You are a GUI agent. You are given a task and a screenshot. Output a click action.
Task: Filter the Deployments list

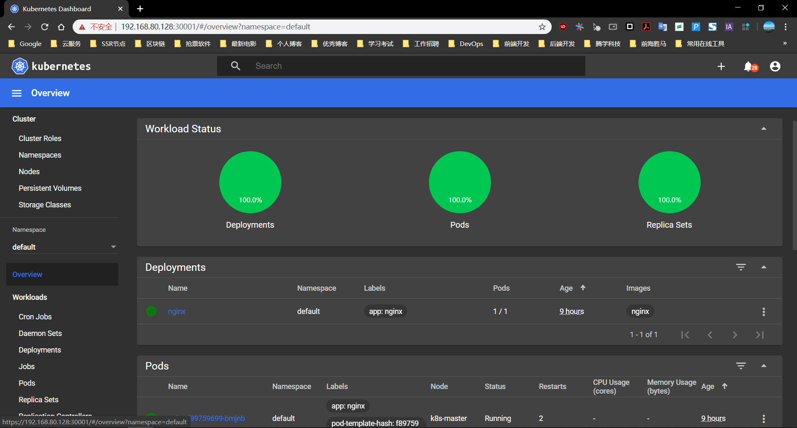(741, 267)
